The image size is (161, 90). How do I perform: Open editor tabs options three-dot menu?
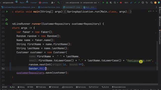156,7
